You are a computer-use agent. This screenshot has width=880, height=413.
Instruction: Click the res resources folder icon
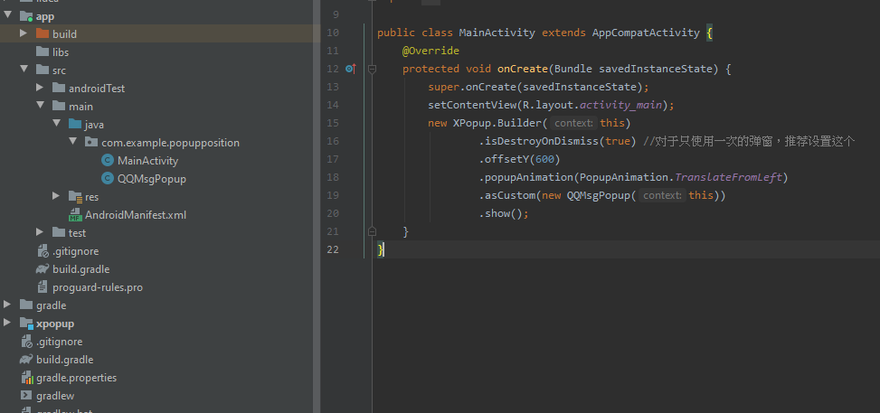click(x=75, y=196)
